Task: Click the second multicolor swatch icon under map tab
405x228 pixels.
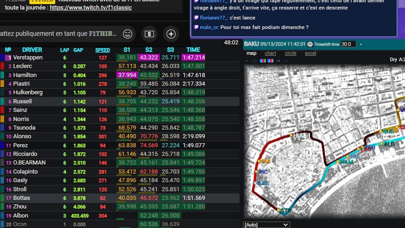Action: point(271,61)
